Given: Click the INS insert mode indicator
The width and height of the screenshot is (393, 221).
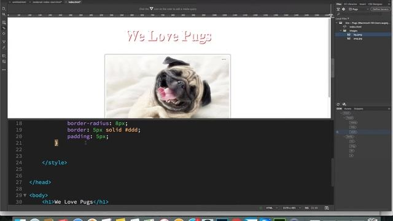Looking at the screenshot, I should (x=306, y=208).
